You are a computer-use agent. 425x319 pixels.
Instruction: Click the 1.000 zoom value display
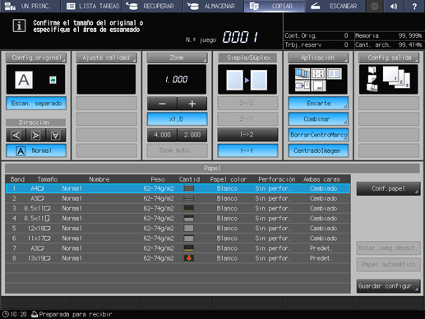click(x=177, y=80)
